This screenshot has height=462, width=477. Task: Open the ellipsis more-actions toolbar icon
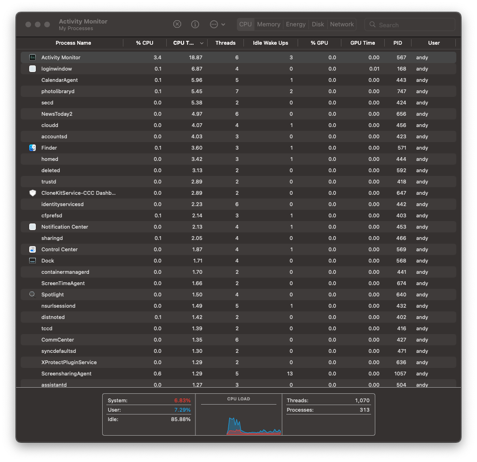(214, 24)
